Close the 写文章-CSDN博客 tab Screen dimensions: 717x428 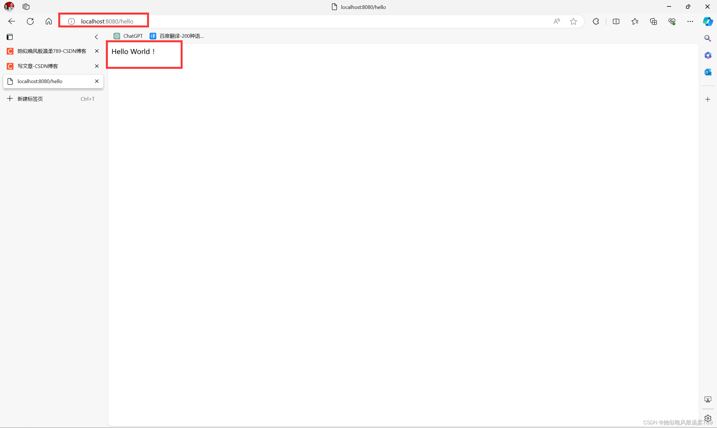pos(96,66)
